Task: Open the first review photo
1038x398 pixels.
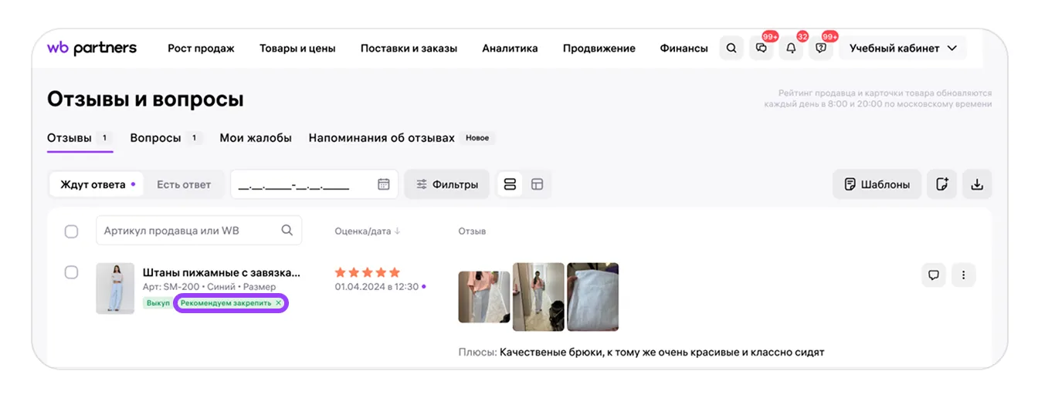Action: click(484, 296)
